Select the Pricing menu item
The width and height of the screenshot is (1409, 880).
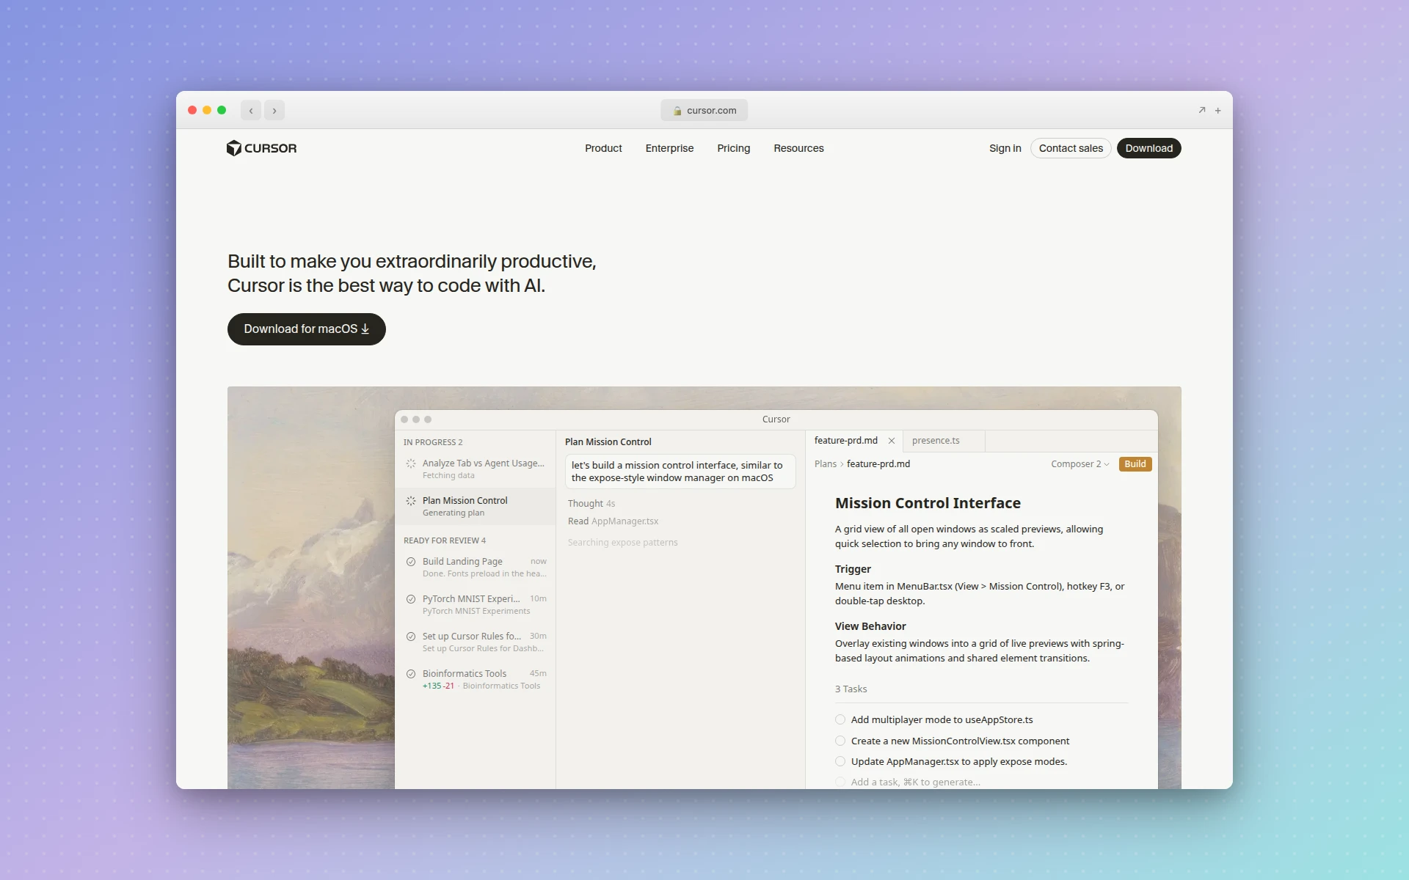click(733, 148)
